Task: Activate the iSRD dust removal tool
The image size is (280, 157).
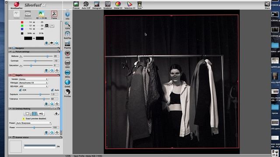Action: tap(67, 64)
